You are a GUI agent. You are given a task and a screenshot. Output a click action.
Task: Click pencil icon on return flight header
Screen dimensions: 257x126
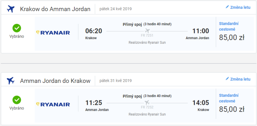[x=227, y=79]
